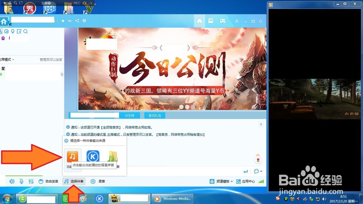Click the share channel icon

(77, 21)
